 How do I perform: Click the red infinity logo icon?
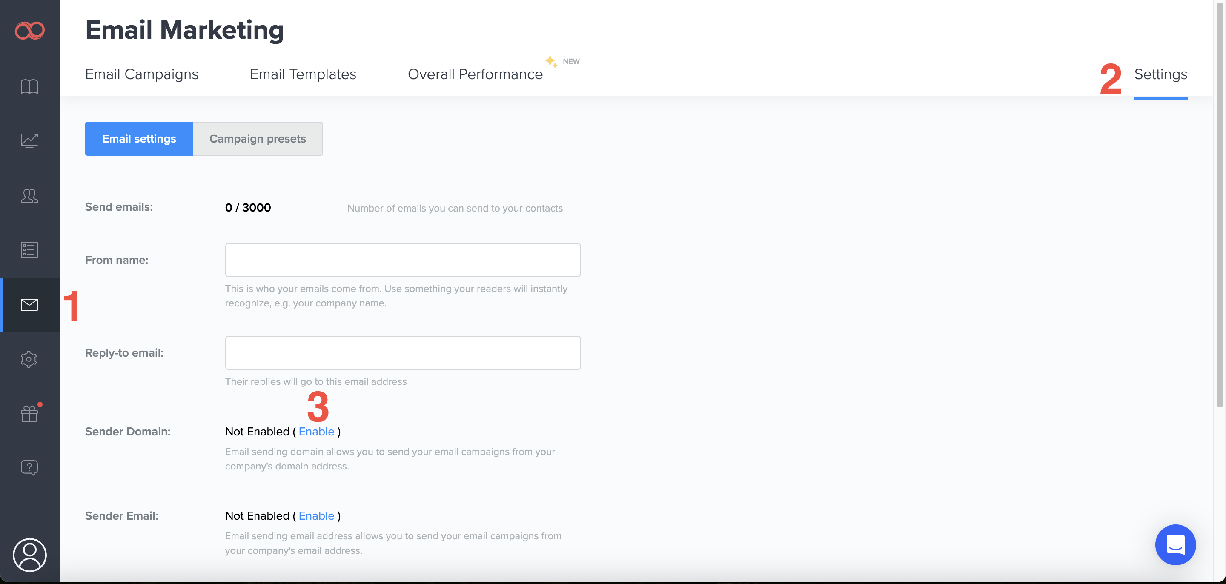pos(29,31)
